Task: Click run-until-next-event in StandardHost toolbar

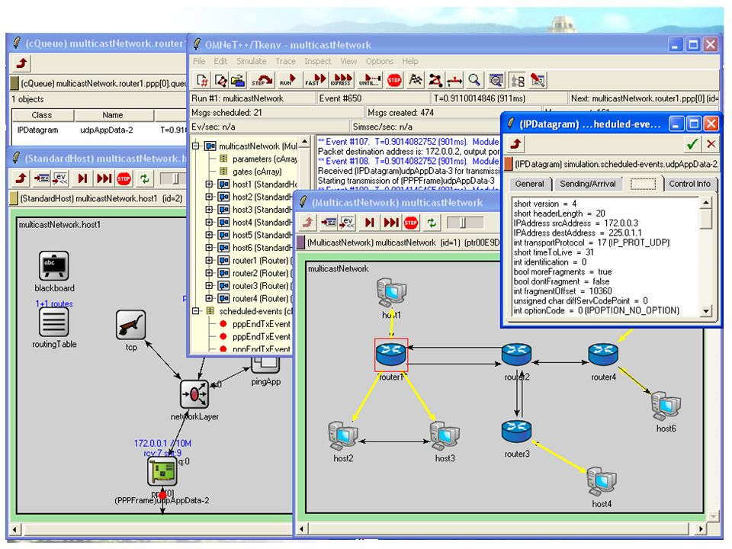Action: (x=82, y=178)
